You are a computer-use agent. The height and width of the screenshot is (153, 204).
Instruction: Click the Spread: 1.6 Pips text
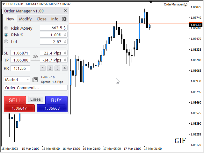[52, 82]
